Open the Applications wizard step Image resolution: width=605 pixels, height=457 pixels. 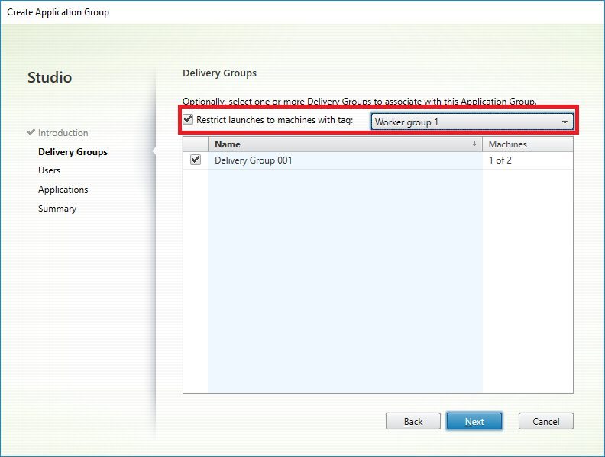coord(63,190)
